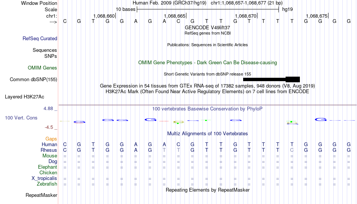Click the Window Position label

point(39,3)
